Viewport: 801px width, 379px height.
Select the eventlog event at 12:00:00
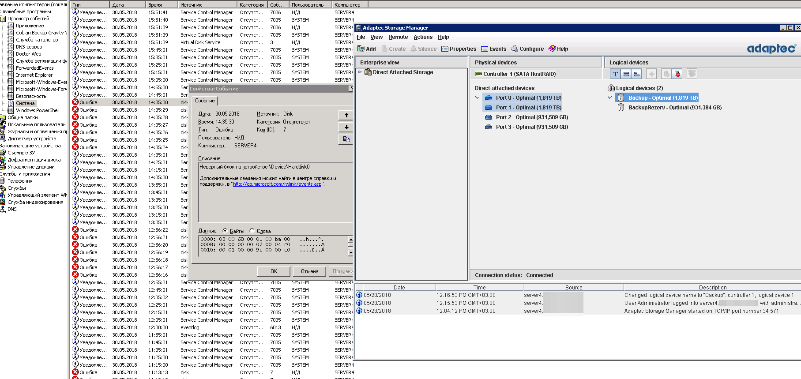[x=212, y=327]
